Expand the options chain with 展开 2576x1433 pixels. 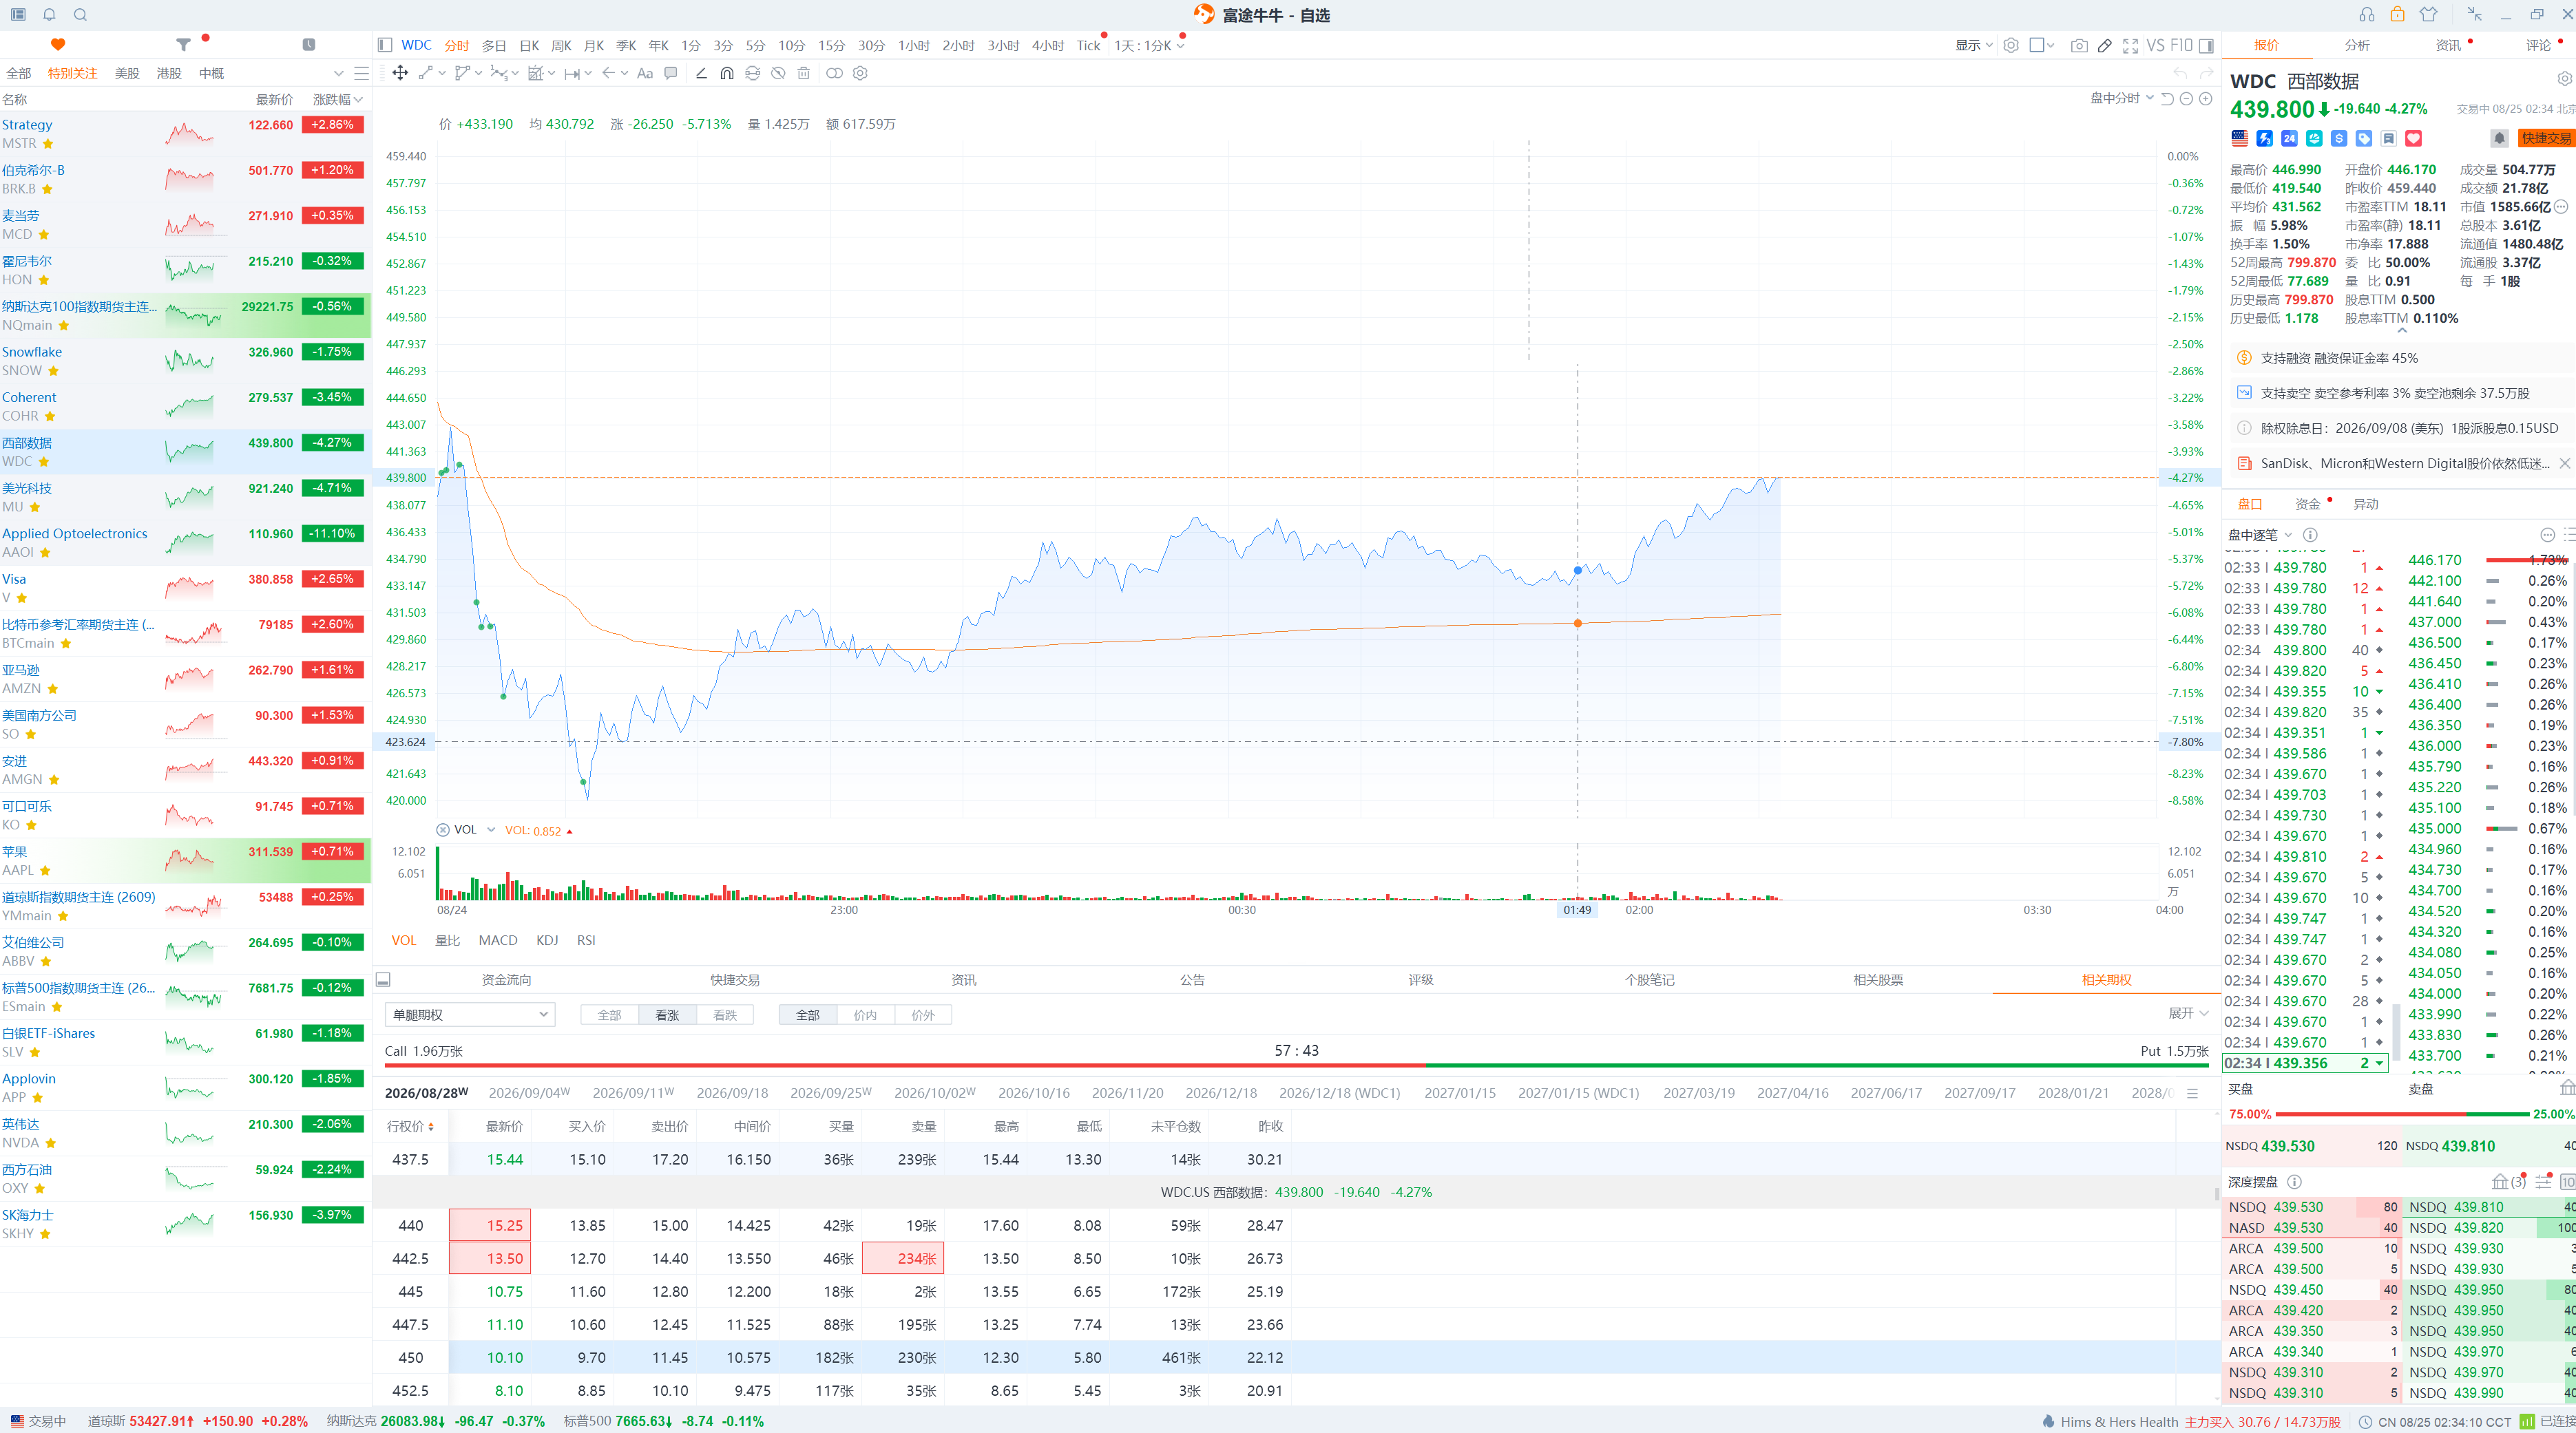[x=2188, y=1012]
